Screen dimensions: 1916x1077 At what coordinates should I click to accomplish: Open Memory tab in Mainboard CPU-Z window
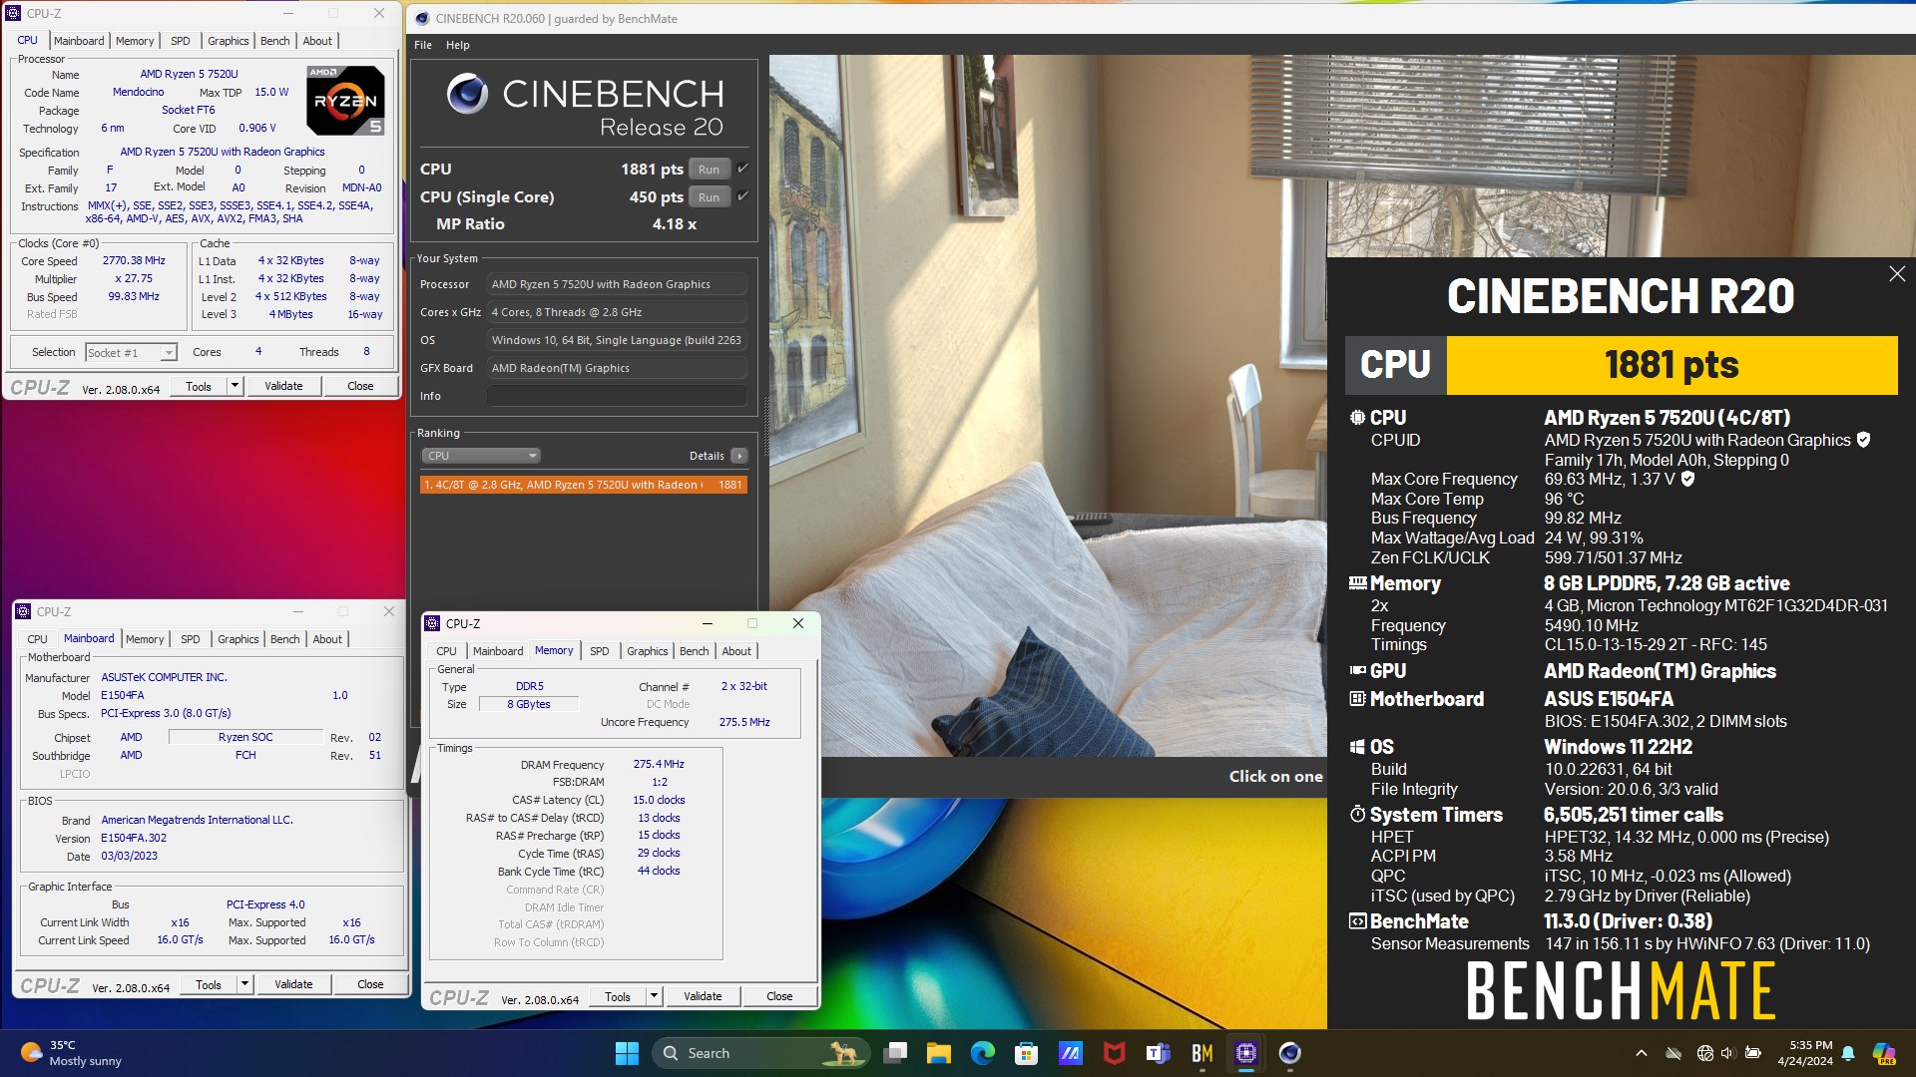coord(145,639)
